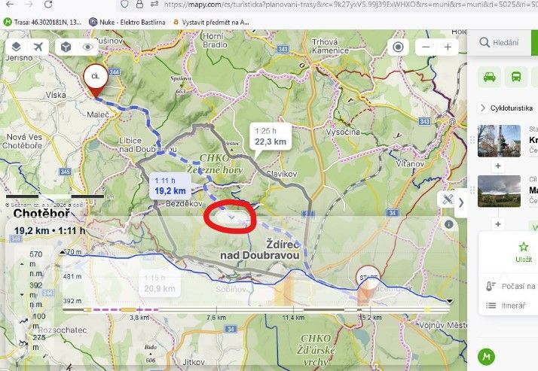Click the search magnifier icon
This screenshot has height=371, width=538.
[485, 42]
